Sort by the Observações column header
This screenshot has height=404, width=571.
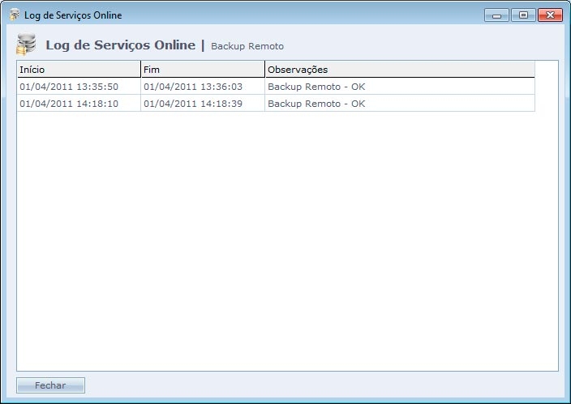[399, 70]
